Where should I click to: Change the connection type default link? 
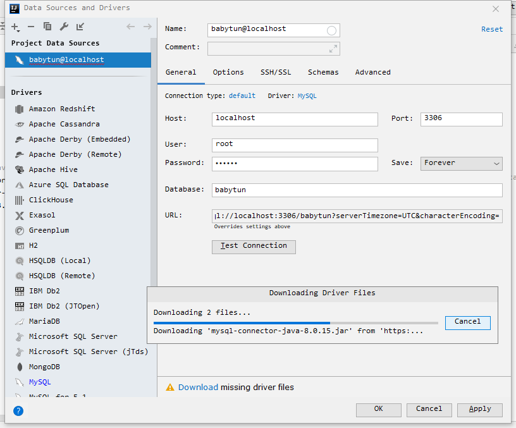tap(242, 95)
